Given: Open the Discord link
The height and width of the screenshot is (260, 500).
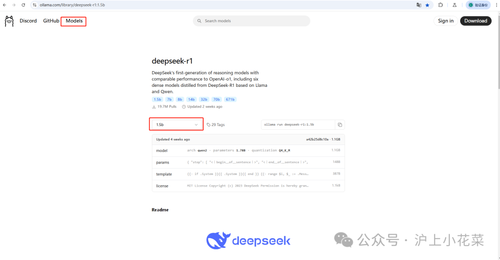Looking at the screenshot, I should [x=28, y=21].
